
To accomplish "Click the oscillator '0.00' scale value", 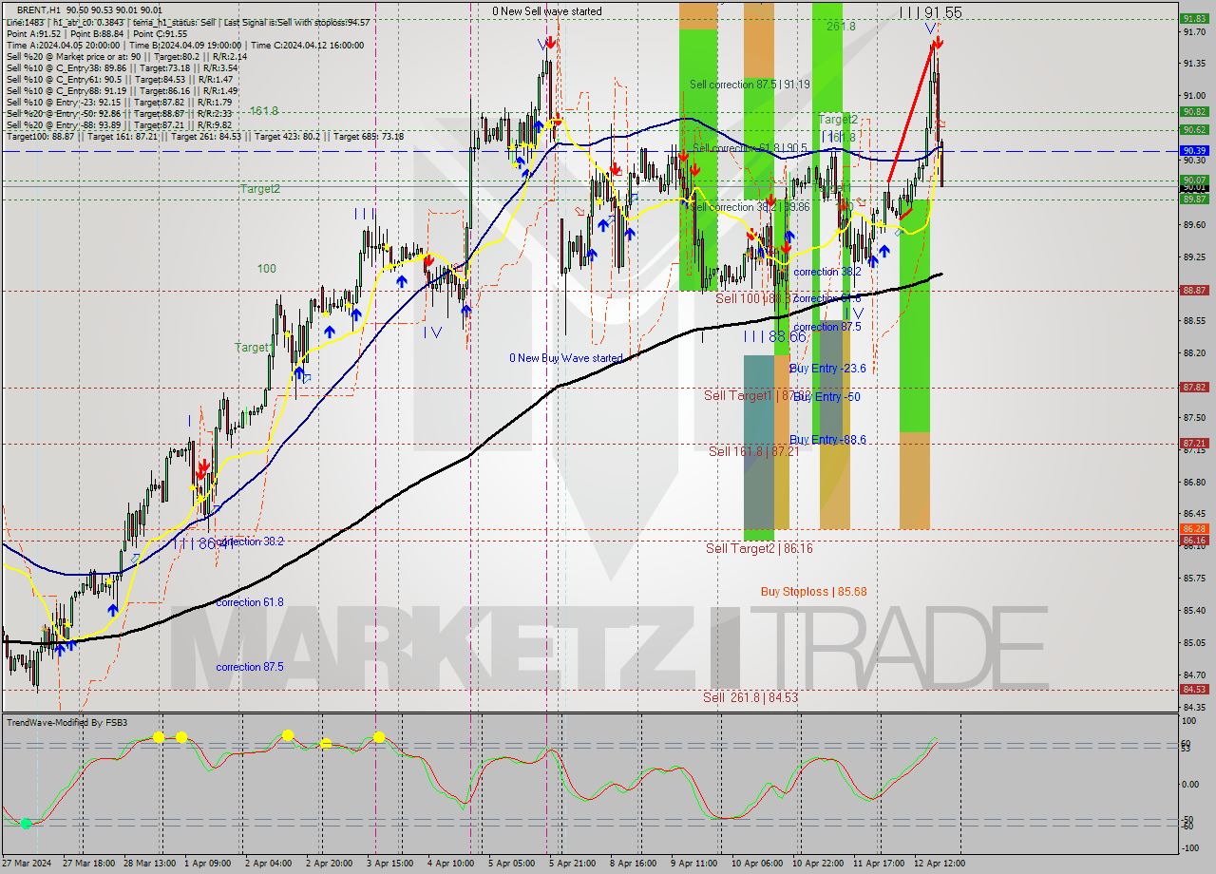I will 1192,784.
